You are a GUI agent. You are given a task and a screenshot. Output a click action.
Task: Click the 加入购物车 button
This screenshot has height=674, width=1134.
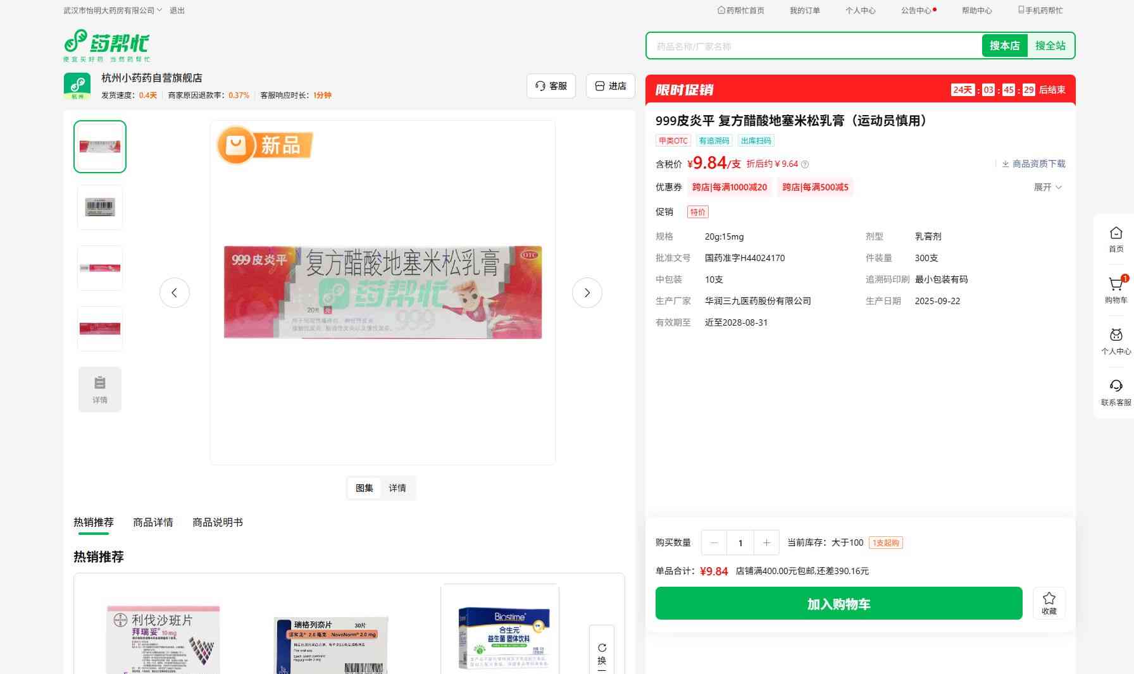tap(838, 604)
